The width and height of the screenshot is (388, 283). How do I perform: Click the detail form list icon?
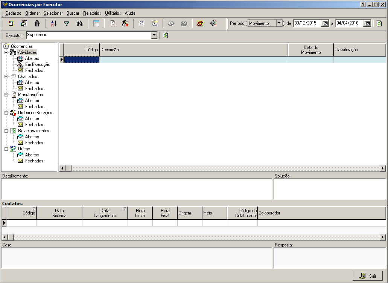(x=142, y=23)
